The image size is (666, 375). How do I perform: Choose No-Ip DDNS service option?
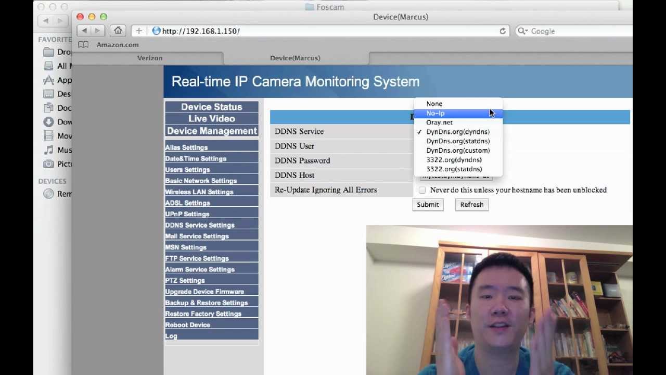[x=458, y=113]
